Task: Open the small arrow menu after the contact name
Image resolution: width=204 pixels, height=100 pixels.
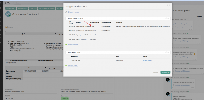Action: [x=40, y=14]
